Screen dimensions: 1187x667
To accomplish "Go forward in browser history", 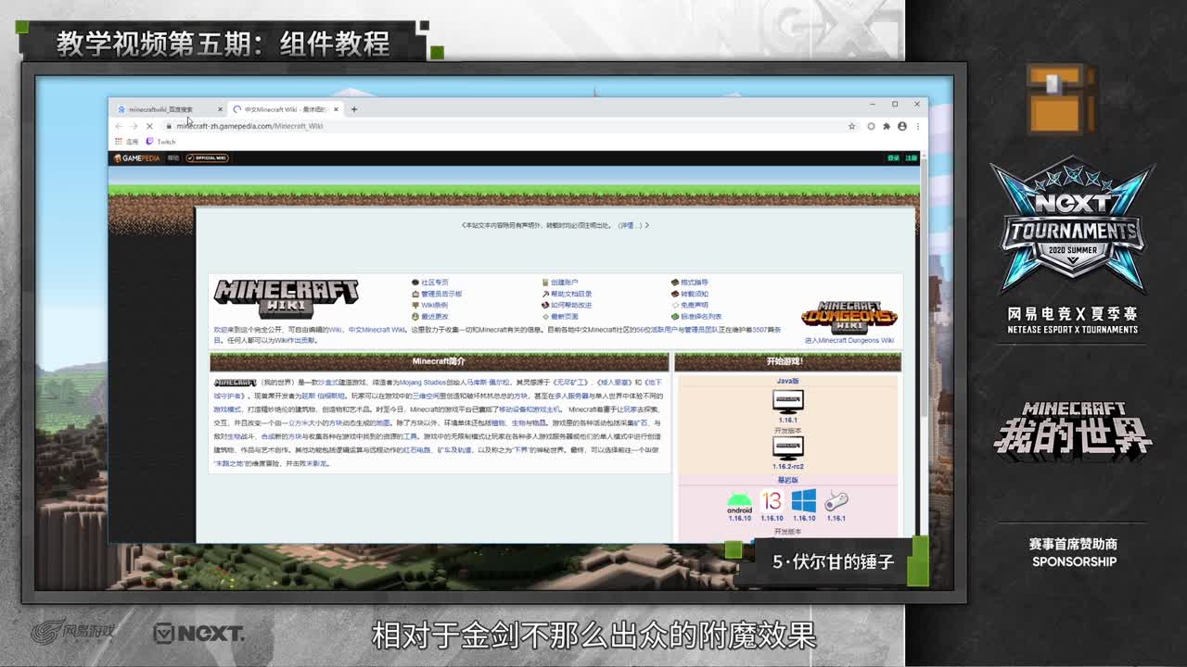I will pos(134,126).
